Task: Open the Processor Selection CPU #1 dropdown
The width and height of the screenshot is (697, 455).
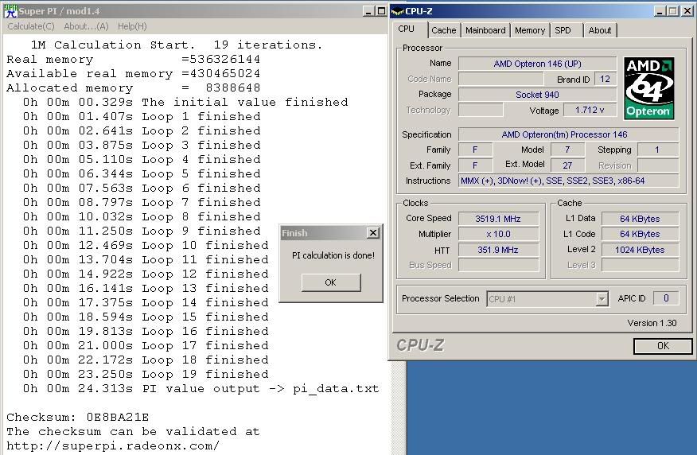Action: pyautogui.click(x=547, y=299)
